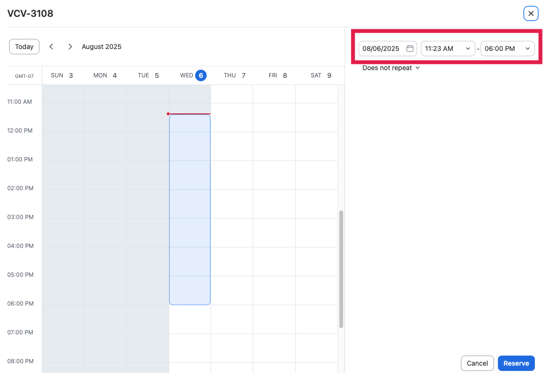
Task: Open the date picker calendar icon
Action: 410,48
